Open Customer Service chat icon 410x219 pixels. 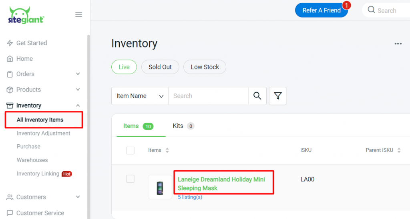[10, 213]
